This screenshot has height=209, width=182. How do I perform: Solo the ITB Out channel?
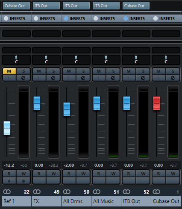pyautogui.click(x=143, y=71)
